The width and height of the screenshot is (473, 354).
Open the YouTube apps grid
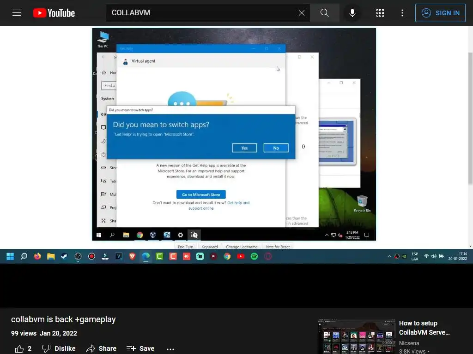[380, 12]
